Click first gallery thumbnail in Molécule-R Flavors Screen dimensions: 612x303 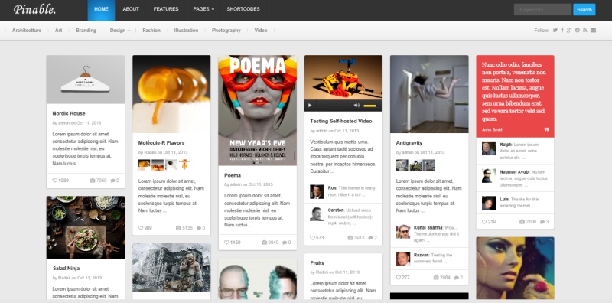(144, 165)
